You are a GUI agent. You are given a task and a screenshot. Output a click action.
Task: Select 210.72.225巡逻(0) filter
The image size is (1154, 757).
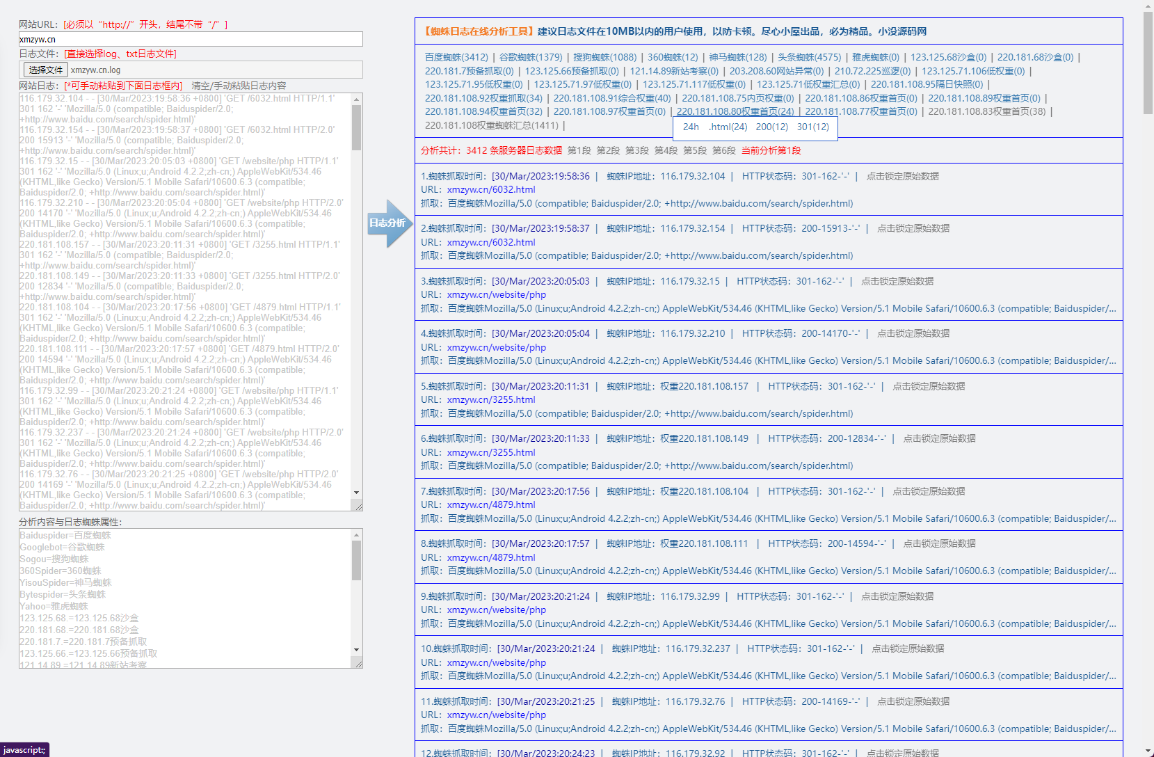tap(872, 71)
